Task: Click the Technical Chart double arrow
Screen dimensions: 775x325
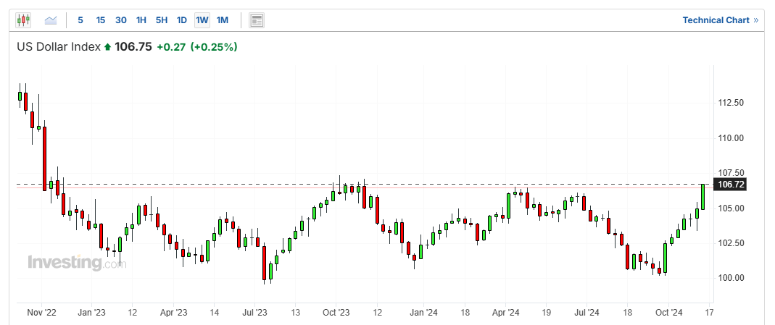Action: [x=755, y=20]
